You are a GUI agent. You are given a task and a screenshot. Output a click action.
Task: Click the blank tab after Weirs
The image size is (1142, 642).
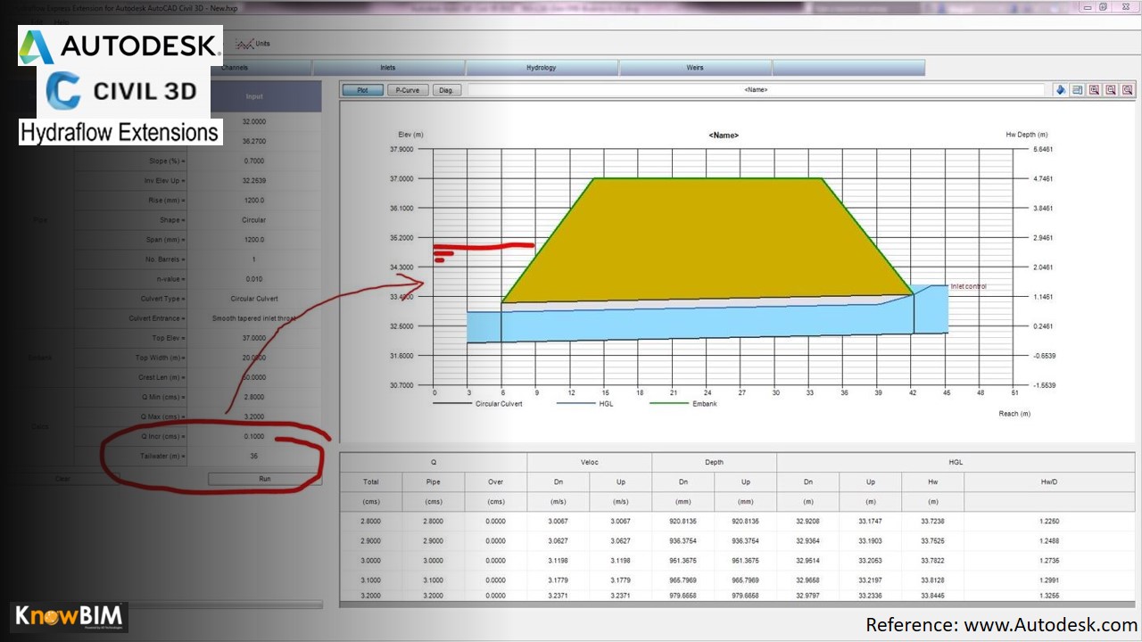pyautogui.click(x=848, y=68)
